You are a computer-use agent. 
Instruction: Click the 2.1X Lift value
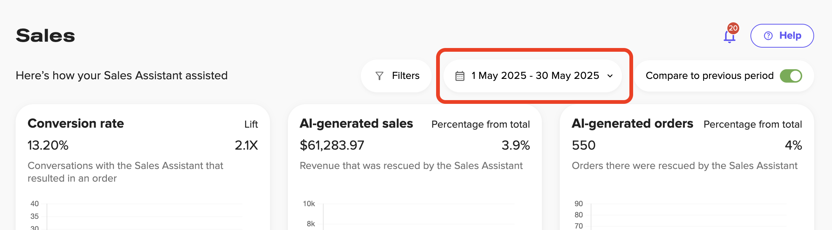[x=247, y=145]
